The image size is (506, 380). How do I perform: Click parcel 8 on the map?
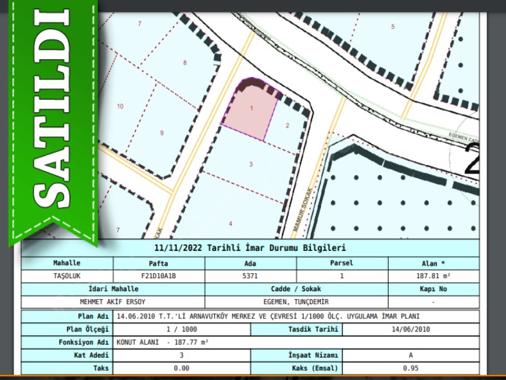(x=184, y=63)
